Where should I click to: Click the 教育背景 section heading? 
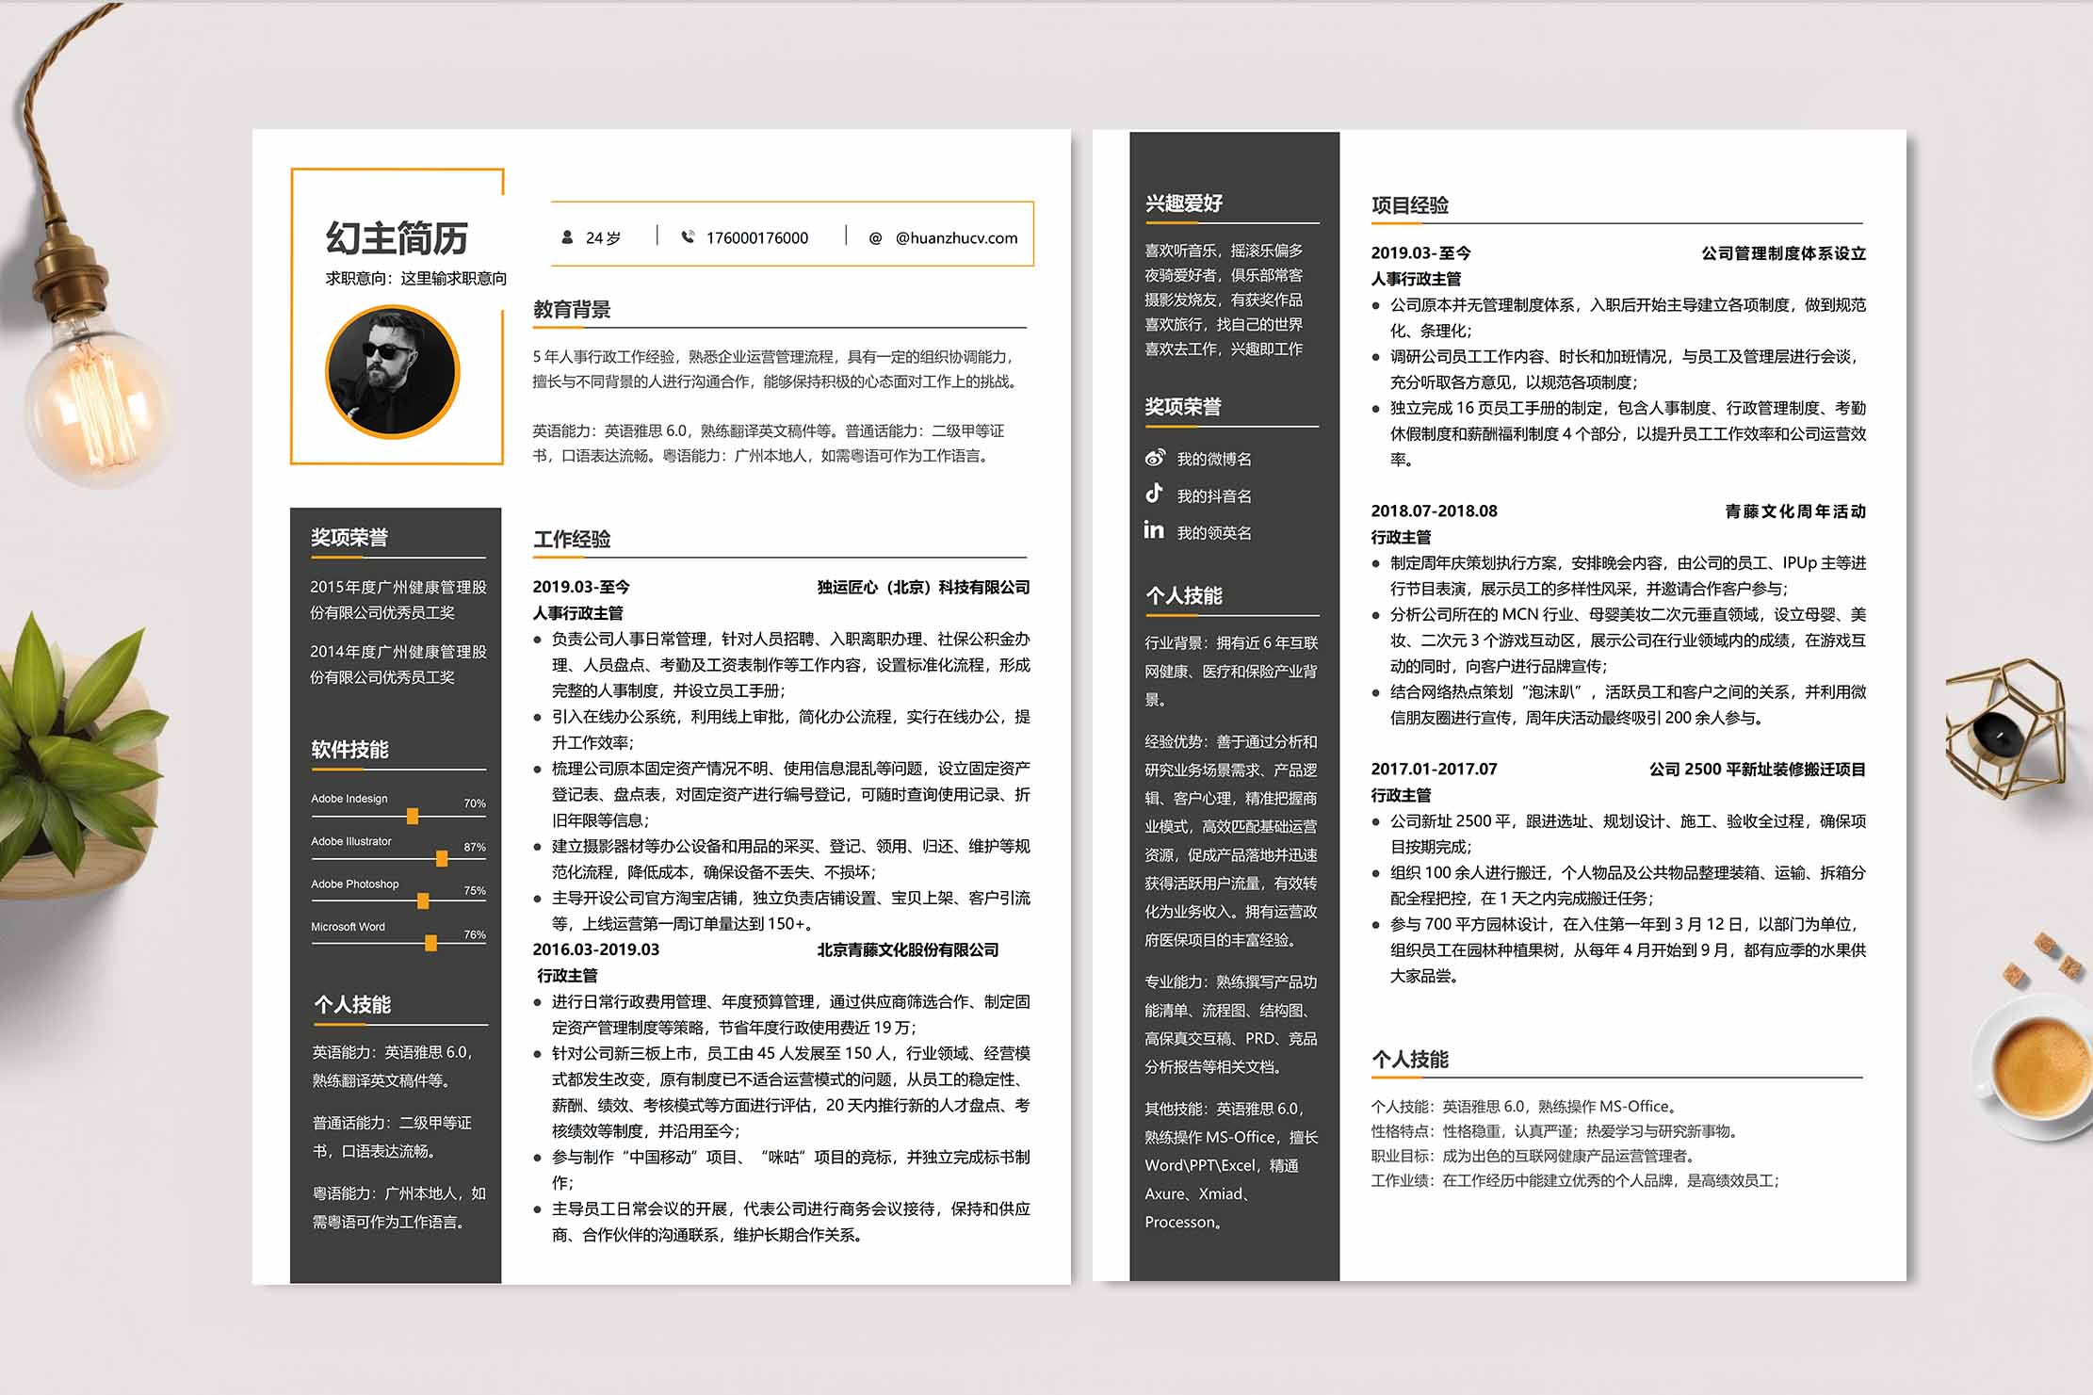572,309
